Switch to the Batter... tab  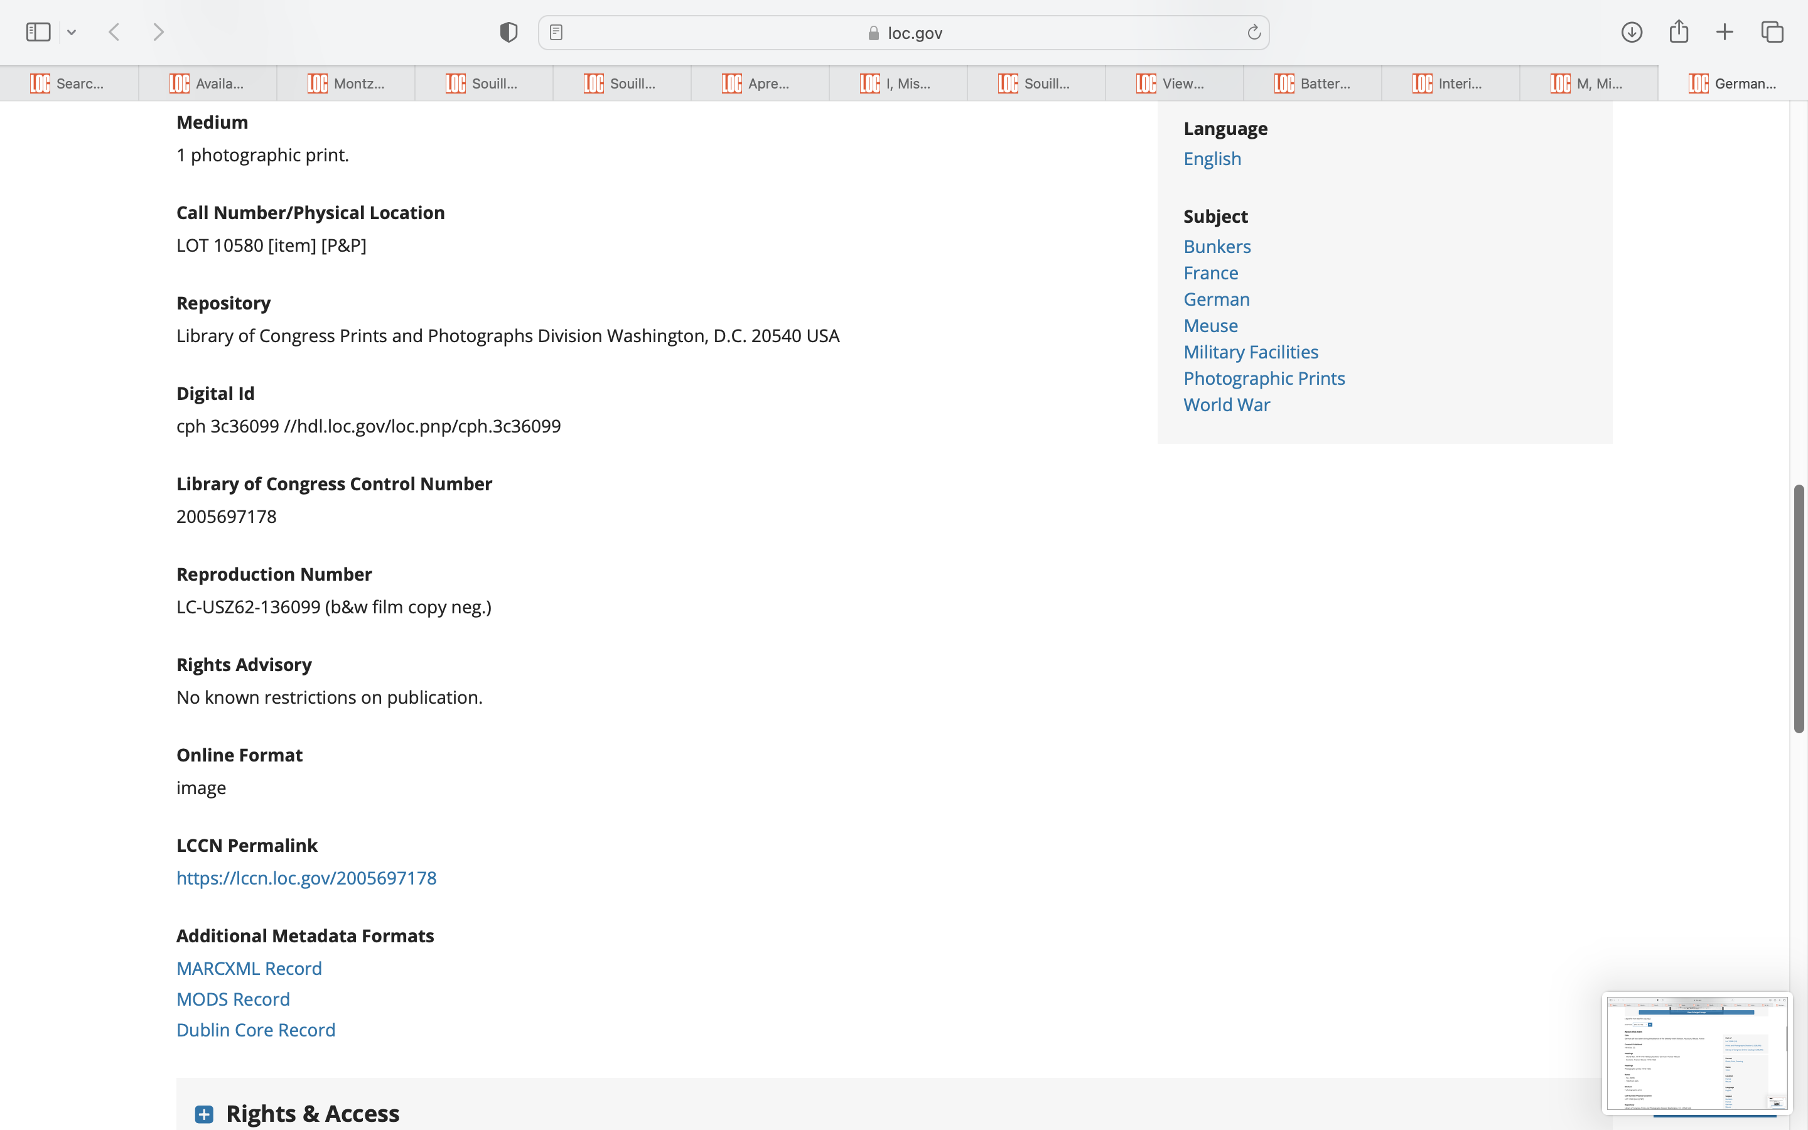coord(1313,83)
